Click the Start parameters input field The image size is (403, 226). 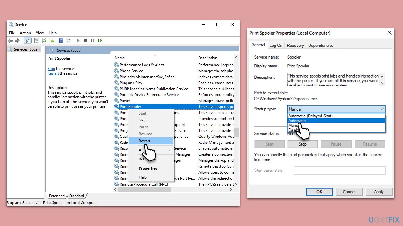coord(339,170)
